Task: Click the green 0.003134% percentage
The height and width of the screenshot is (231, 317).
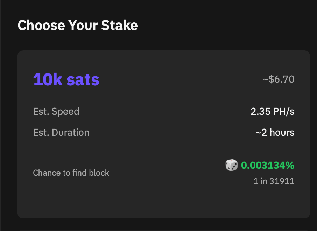Action: click(x=268, y=165)
